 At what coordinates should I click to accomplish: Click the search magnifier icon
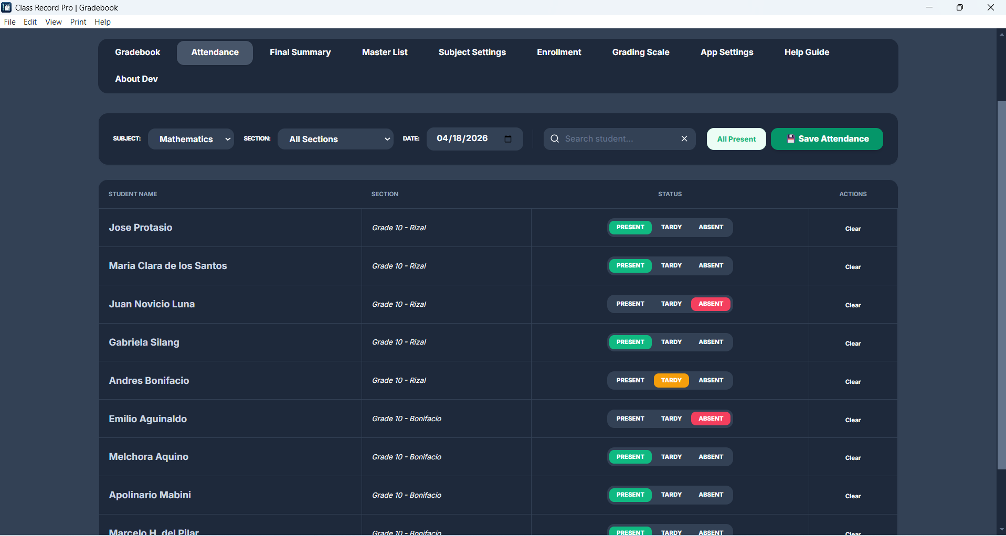coord(554,139)
